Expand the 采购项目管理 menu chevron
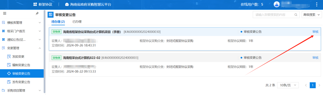 tap(40, 90)
